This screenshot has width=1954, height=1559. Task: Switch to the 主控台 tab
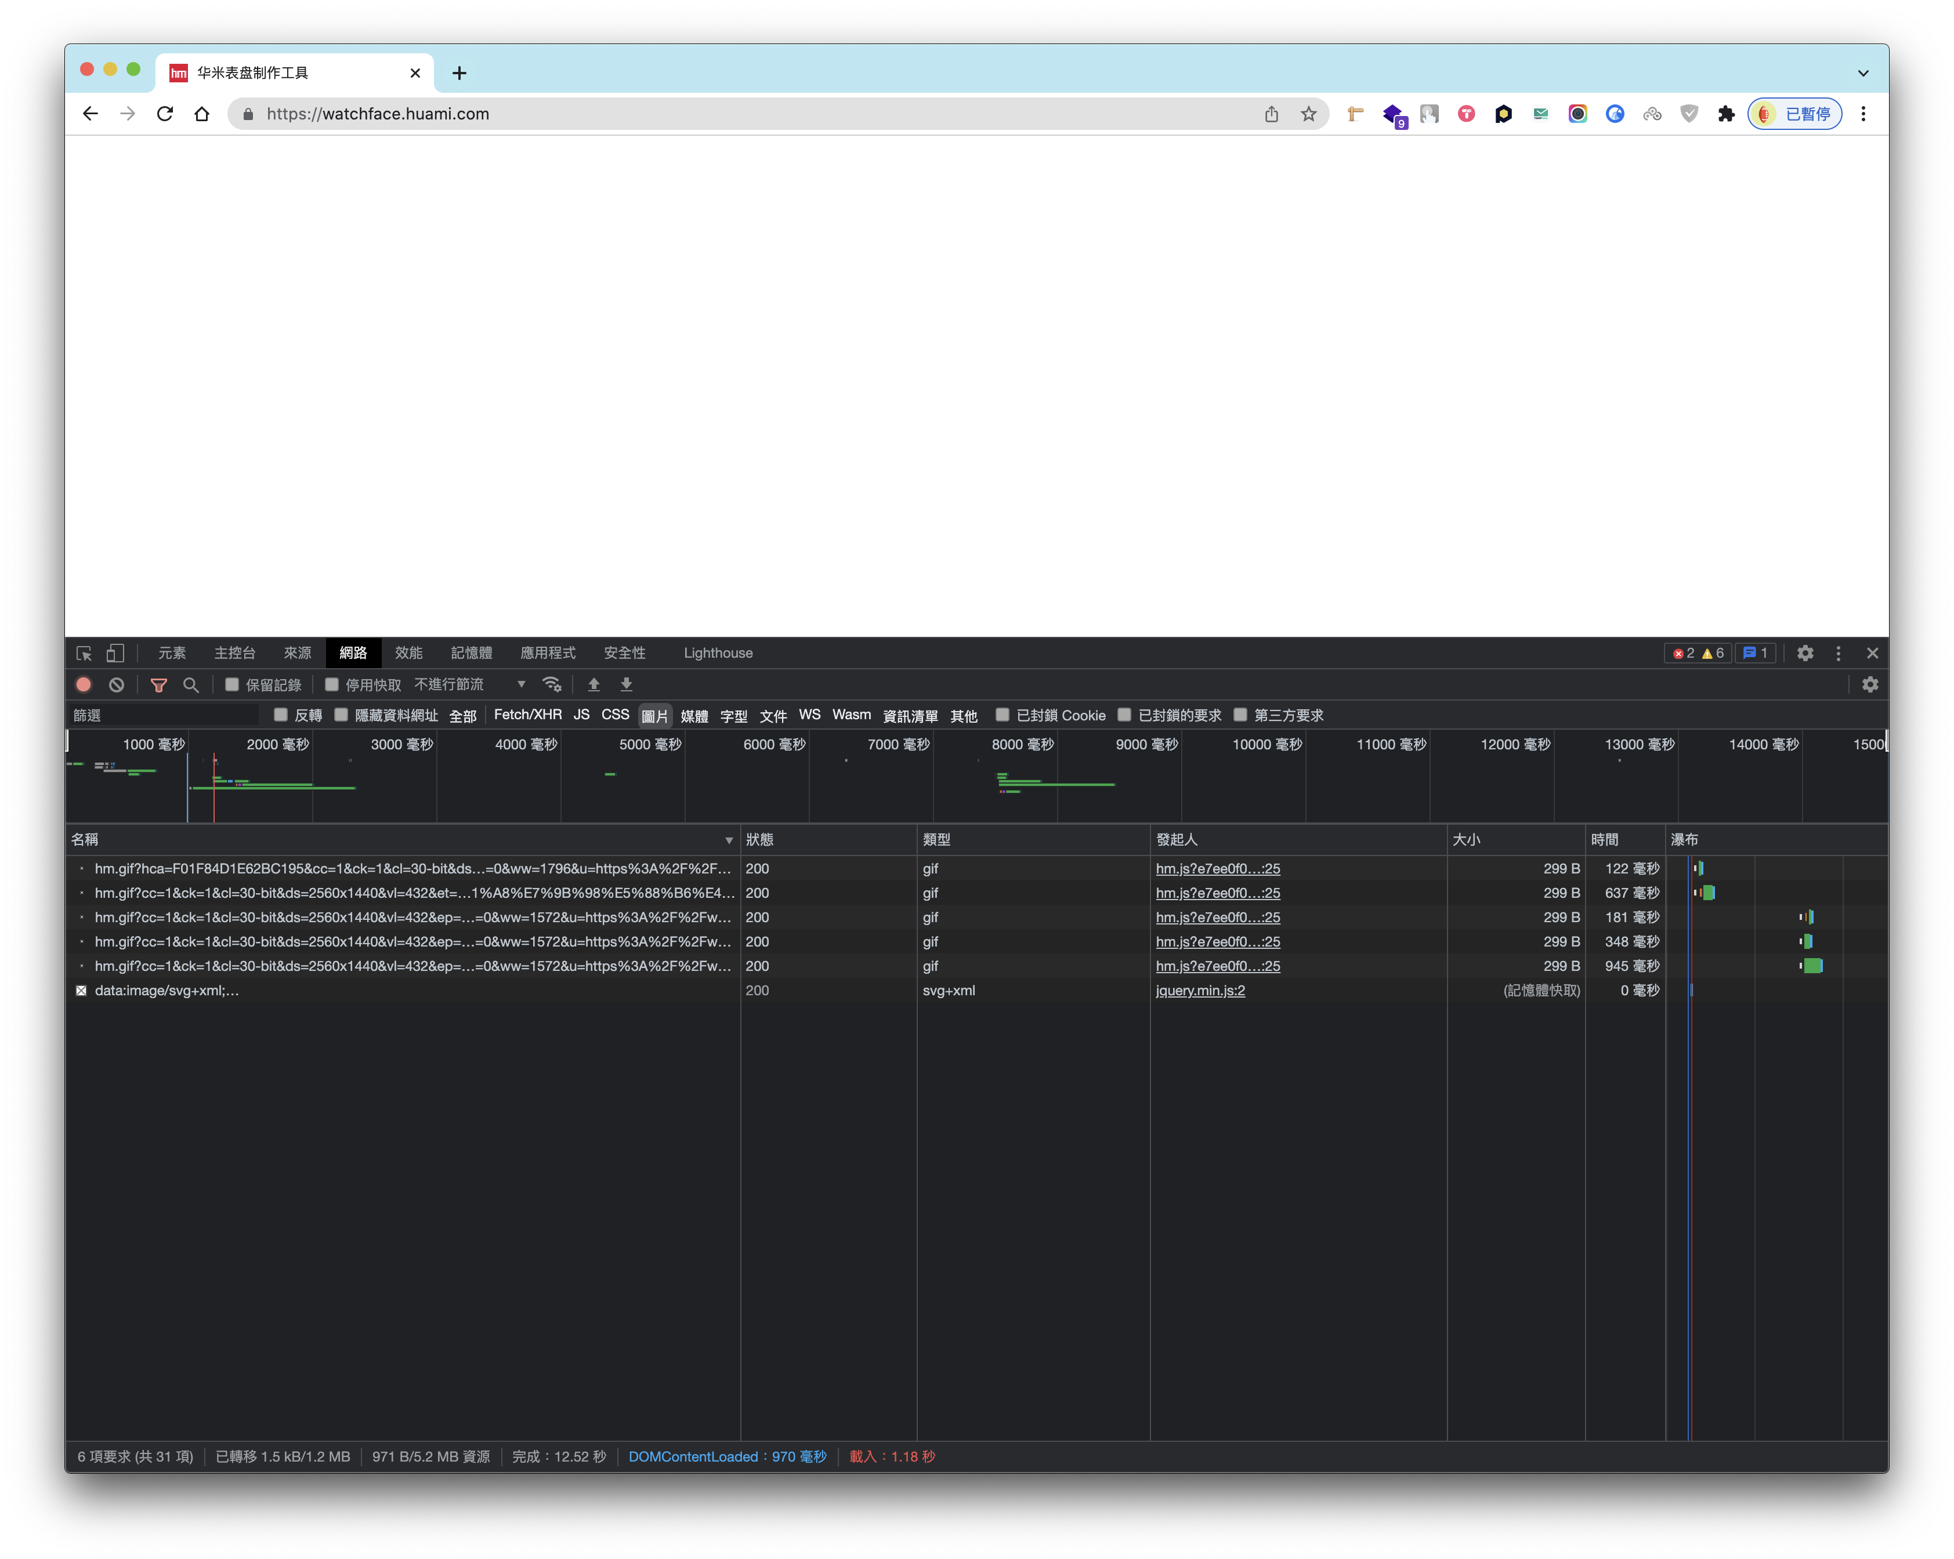coord(235,653)
